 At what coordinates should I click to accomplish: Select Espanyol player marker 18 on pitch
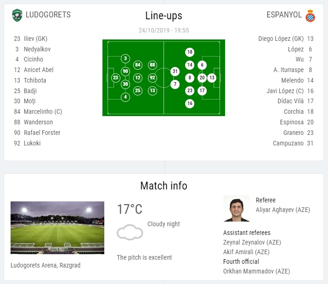pyautogui.click(x=190, y=52)
